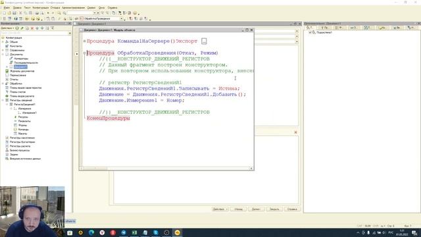This screenshot has height=237, width=421.
Task: Click the Save toolbar icon
Action: coord(14,13)
